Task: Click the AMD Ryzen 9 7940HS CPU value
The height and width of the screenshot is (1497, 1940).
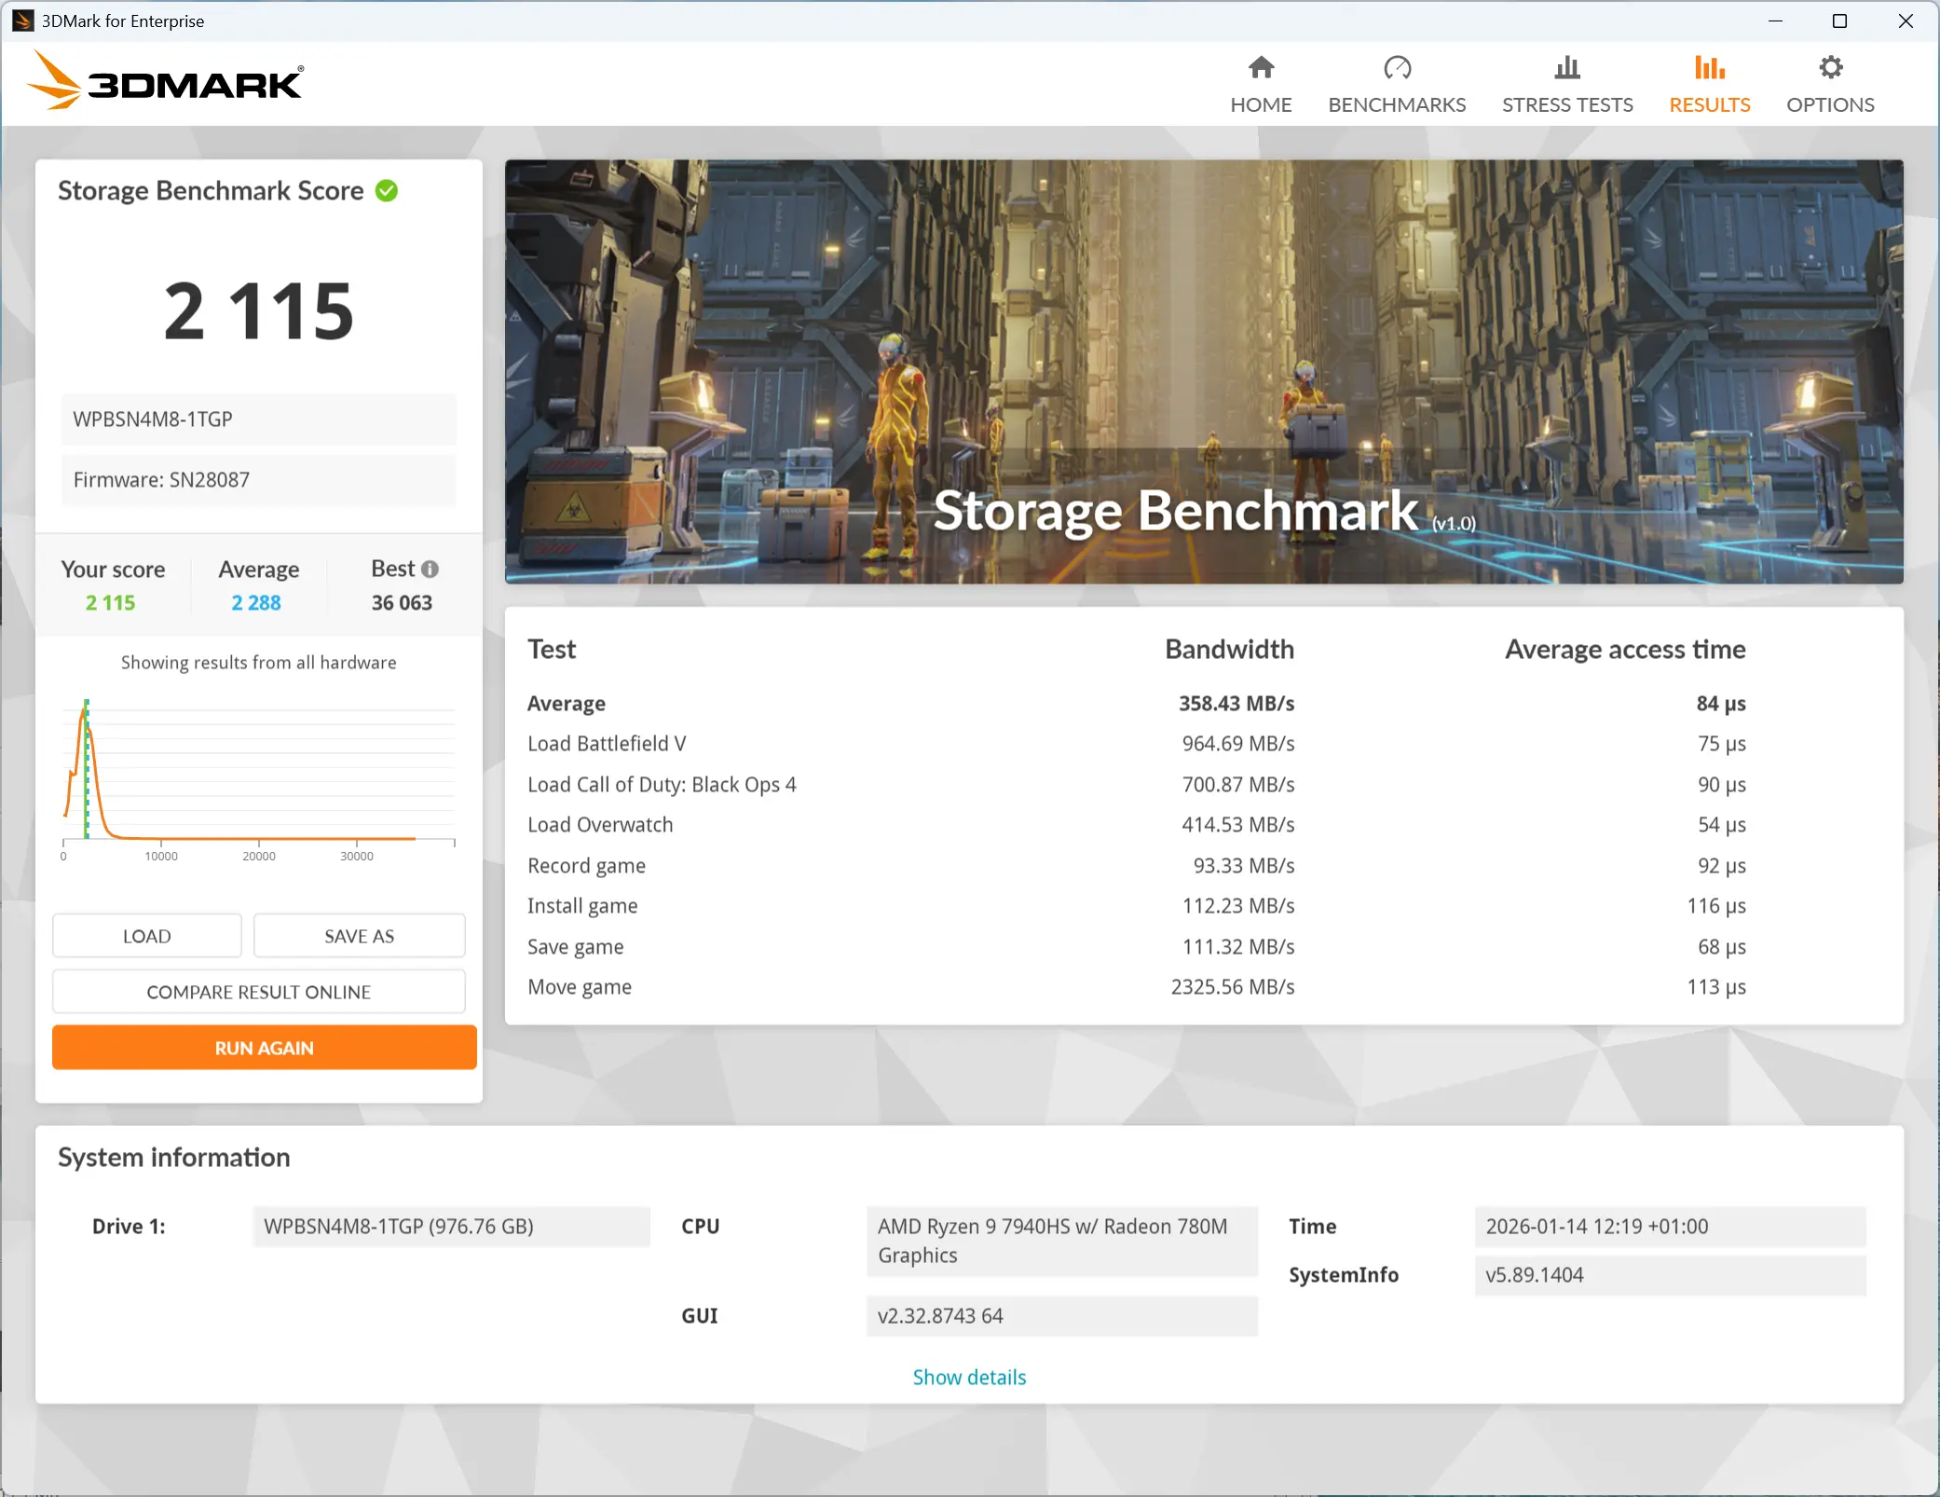Action: click(x=1061, y=1242)
